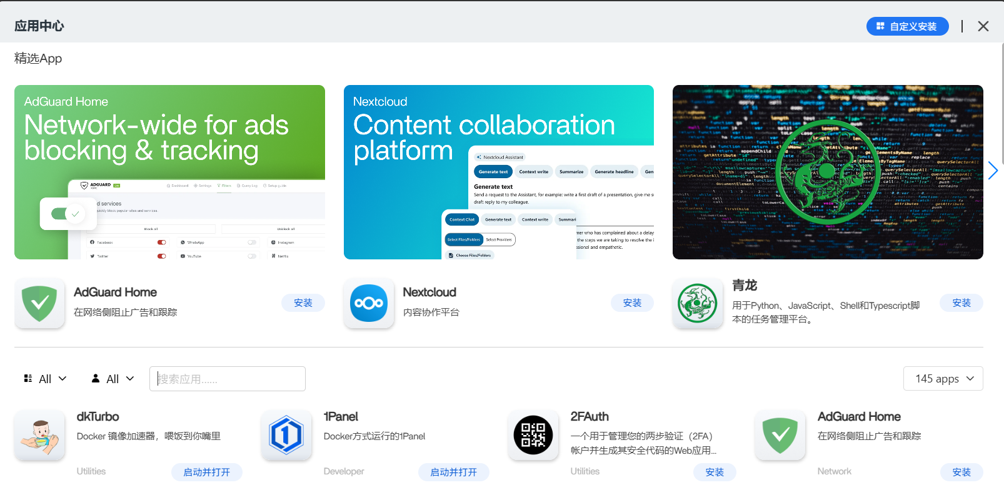Click the 自定义安装 custom install button
This screenshot has height=485, width=1004.
click(907, 26)
